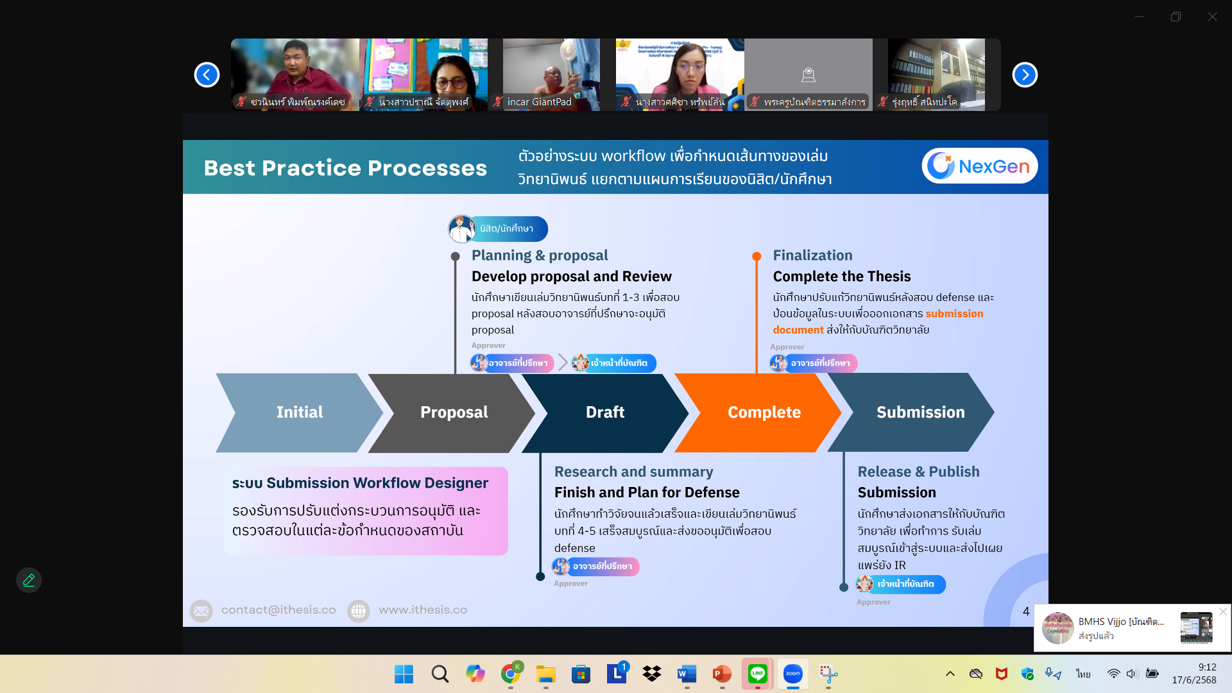Launch Copilot from the taskbar
This screenshot has height=693, width=1232.
[475, 674]
